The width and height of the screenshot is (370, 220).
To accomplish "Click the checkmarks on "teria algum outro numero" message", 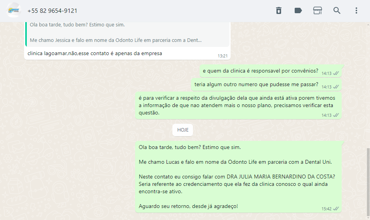I will click(336, 87).
